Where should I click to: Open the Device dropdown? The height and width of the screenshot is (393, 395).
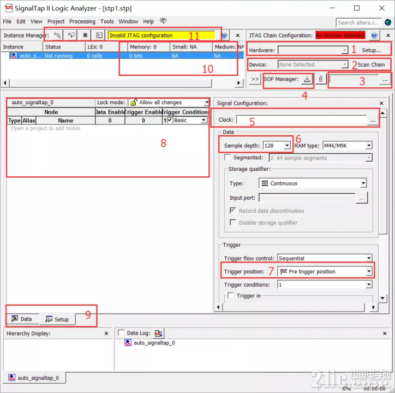pyautogui.click(x=345, y=64)
